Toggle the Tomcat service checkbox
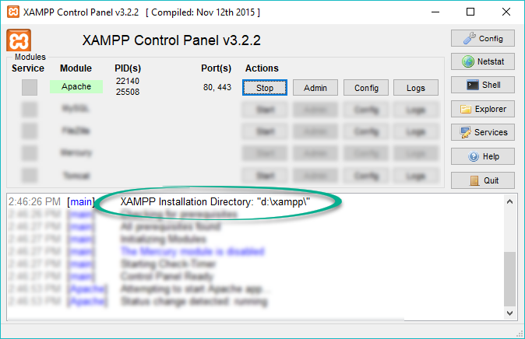This screenshot has height=339, width=525. click(x=30, y=175)
